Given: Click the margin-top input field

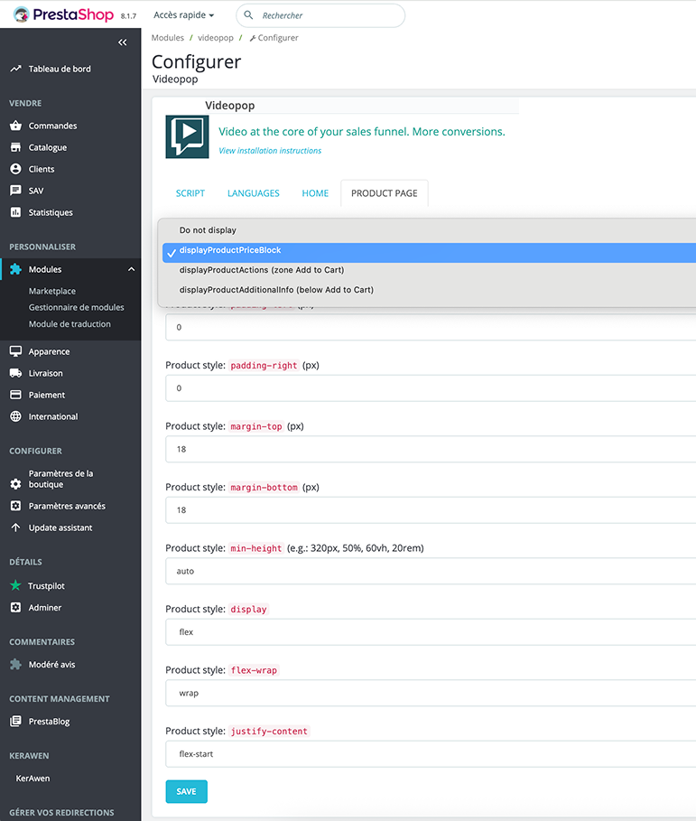Looking at the screenshot, I should tap(431, 449).
